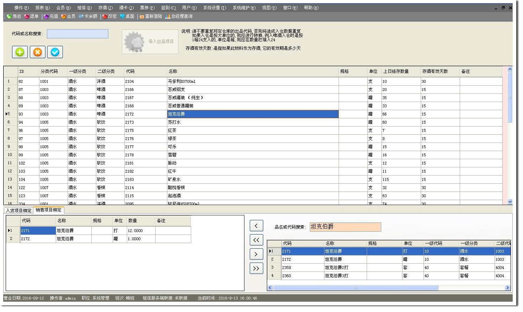Viewport: 523px width, 312px height.
Task: Click the horizontal scrollbar in bottom-right grid
Action: tap(355, 288)
